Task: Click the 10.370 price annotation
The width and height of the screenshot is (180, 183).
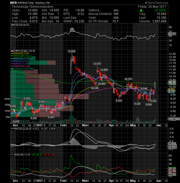Action: (x=128, y=79)
